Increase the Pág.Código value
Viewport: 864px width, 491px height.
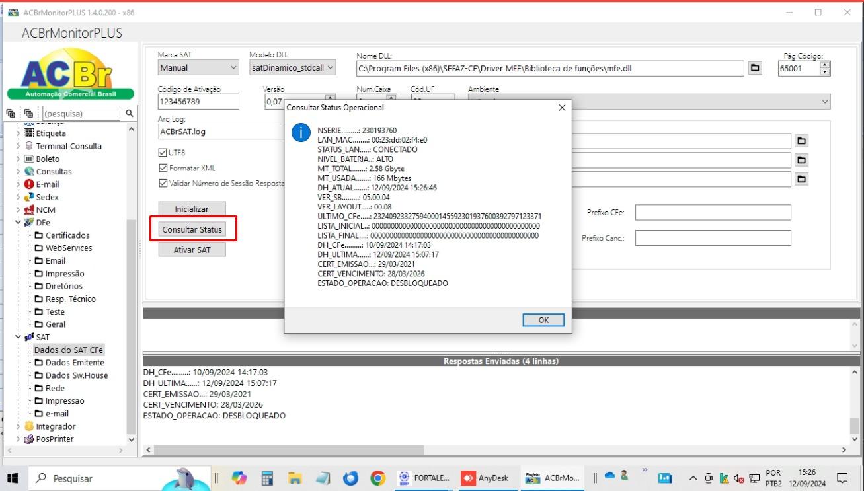point(824,64)
